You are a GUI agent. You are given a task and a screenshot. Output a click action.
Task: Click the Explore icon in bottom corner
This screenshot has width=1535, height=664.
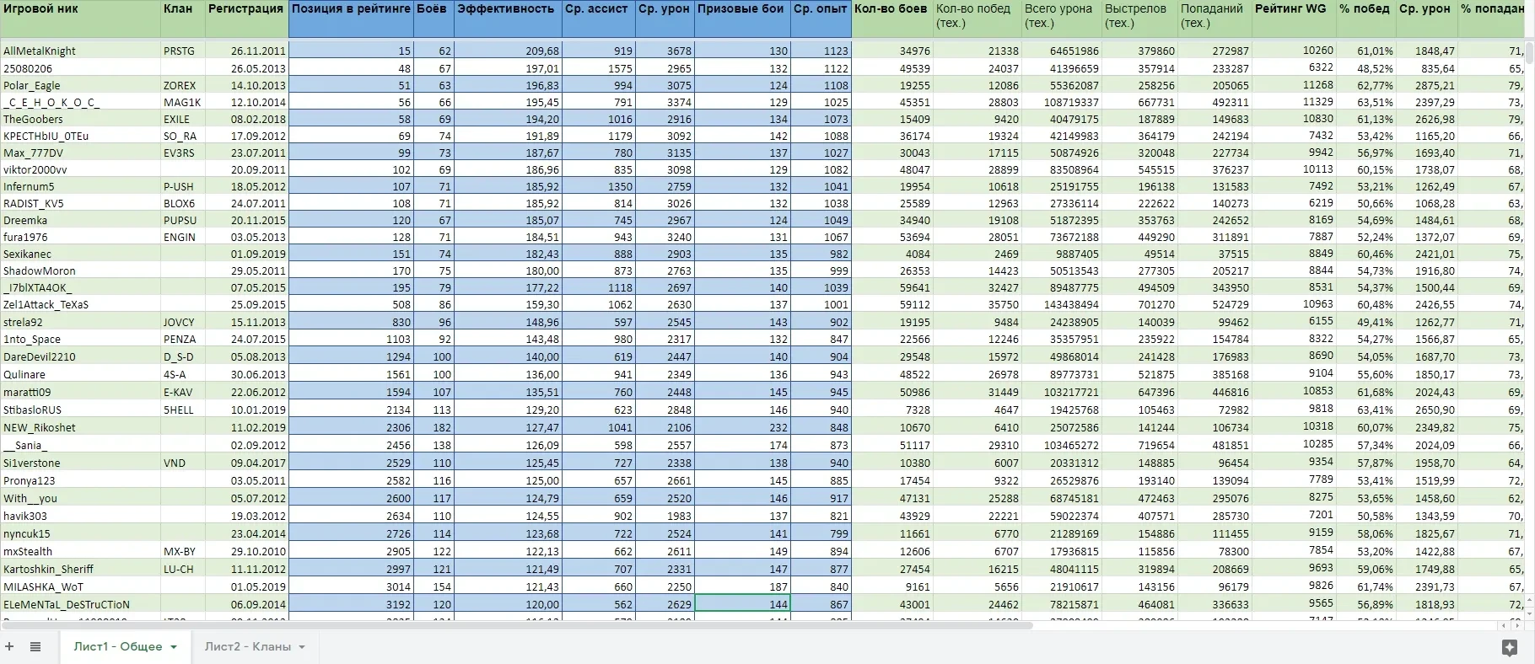coord(1510,646)
